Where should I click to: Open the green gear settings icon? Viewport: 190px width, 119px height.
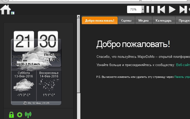20,115
